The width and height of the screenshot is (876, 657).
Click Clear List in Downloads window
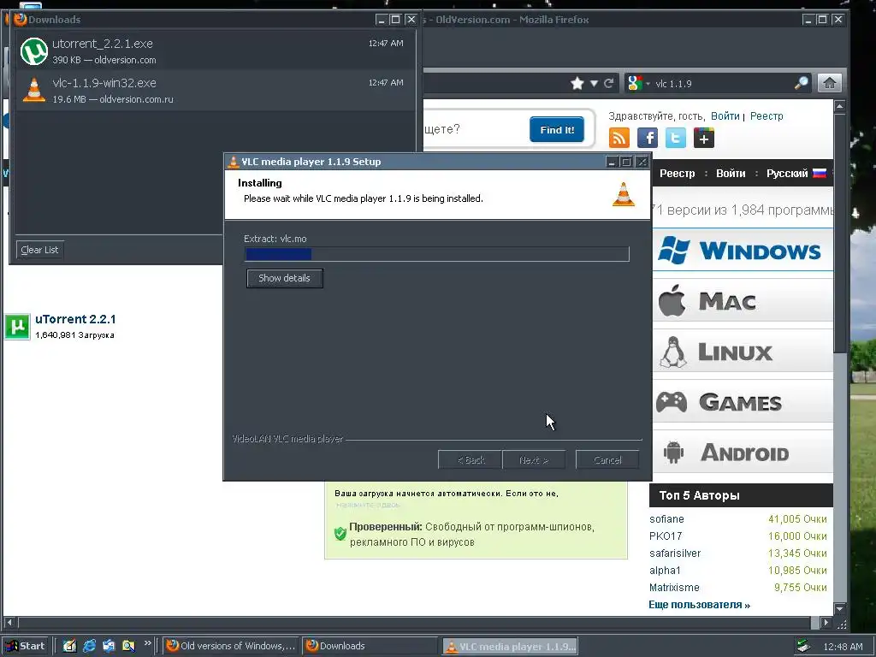(x=39, y=250)
